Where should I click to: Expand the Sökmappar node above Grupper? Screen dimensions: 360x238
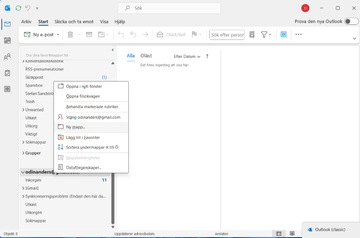(x=23, y=142)
